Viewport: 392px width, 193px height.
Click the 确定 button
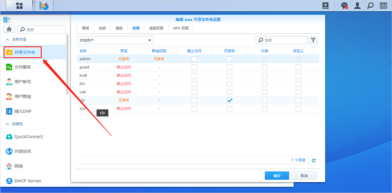click(277, 176)
